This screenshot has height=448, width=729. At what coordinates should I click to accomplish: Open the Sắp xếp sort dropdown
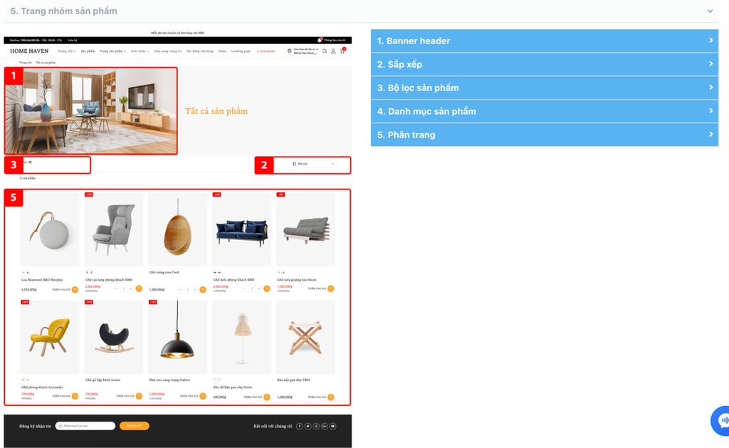312,164
